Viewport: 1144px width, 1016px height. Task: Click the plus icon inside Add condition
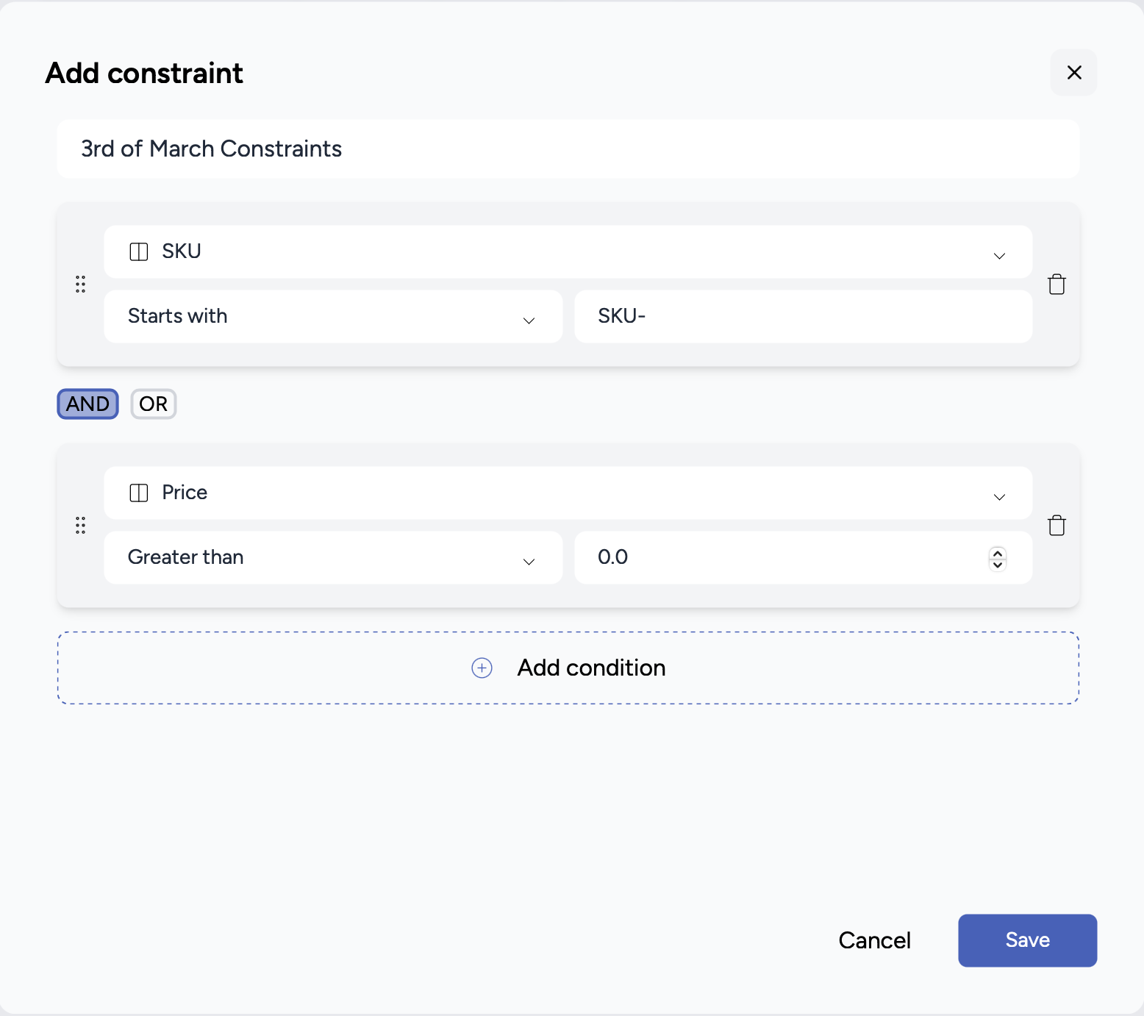tap(482, 668)
